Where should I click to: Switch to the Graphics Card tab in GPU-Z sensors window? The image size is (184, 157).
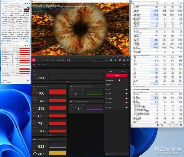4,46
